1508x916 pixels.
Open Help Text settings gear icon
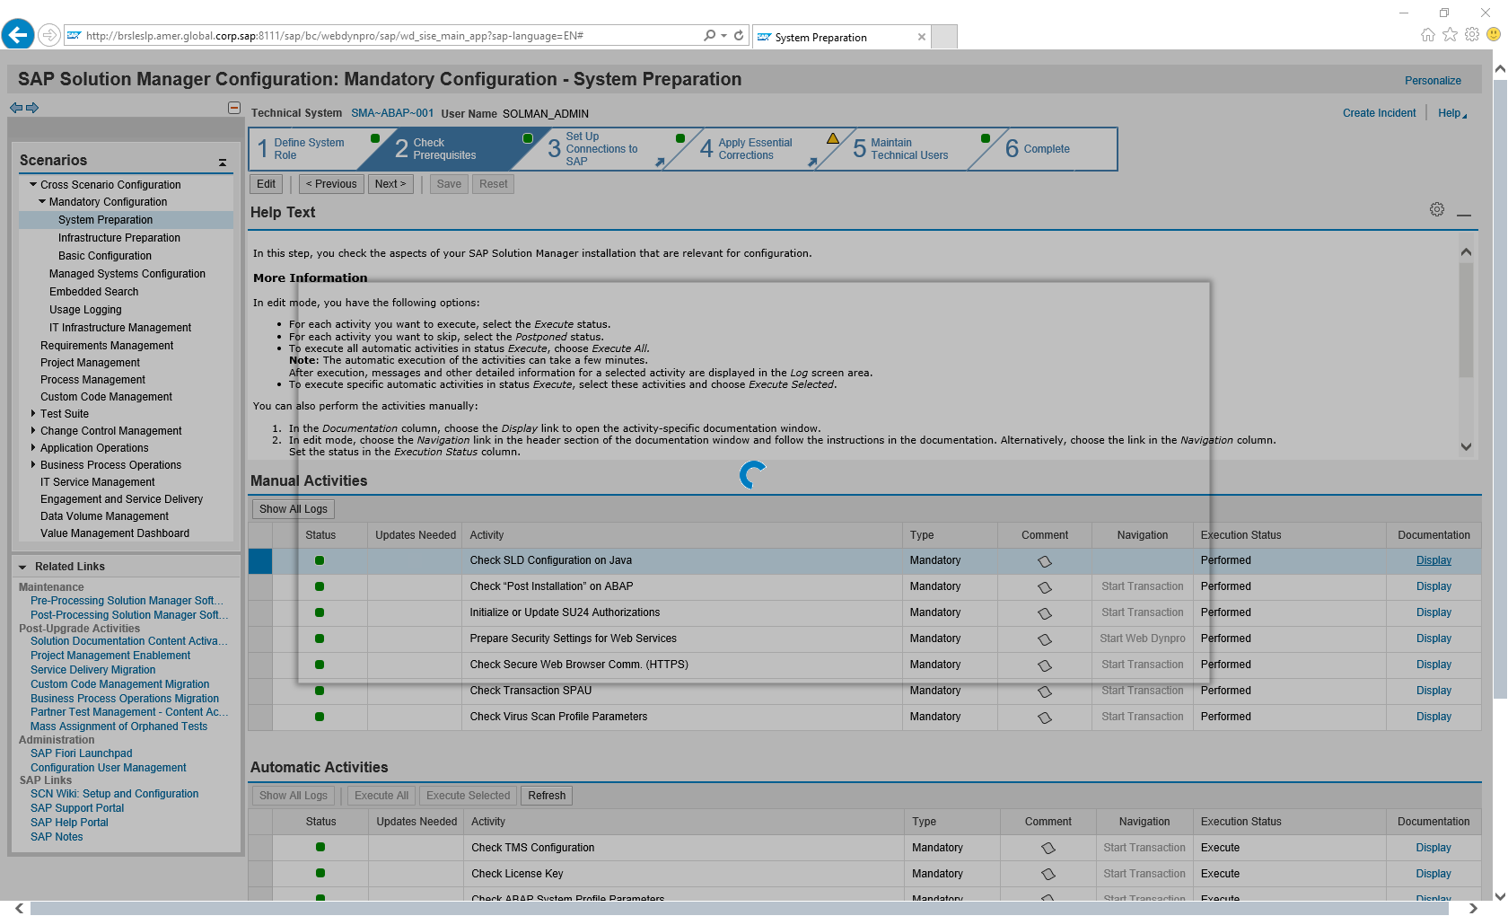(1437, 209)
